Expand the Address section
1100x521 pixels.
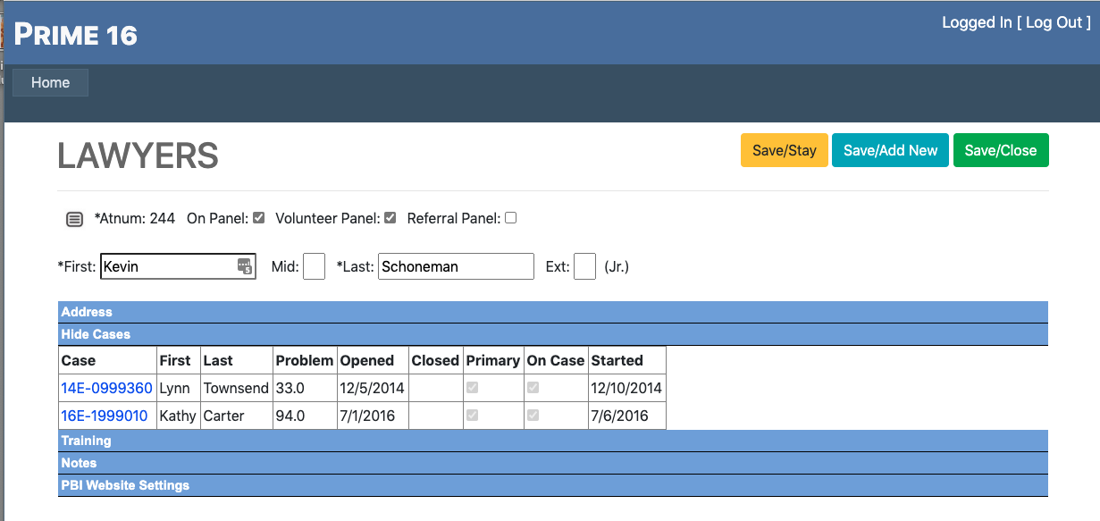pos(87,312)
